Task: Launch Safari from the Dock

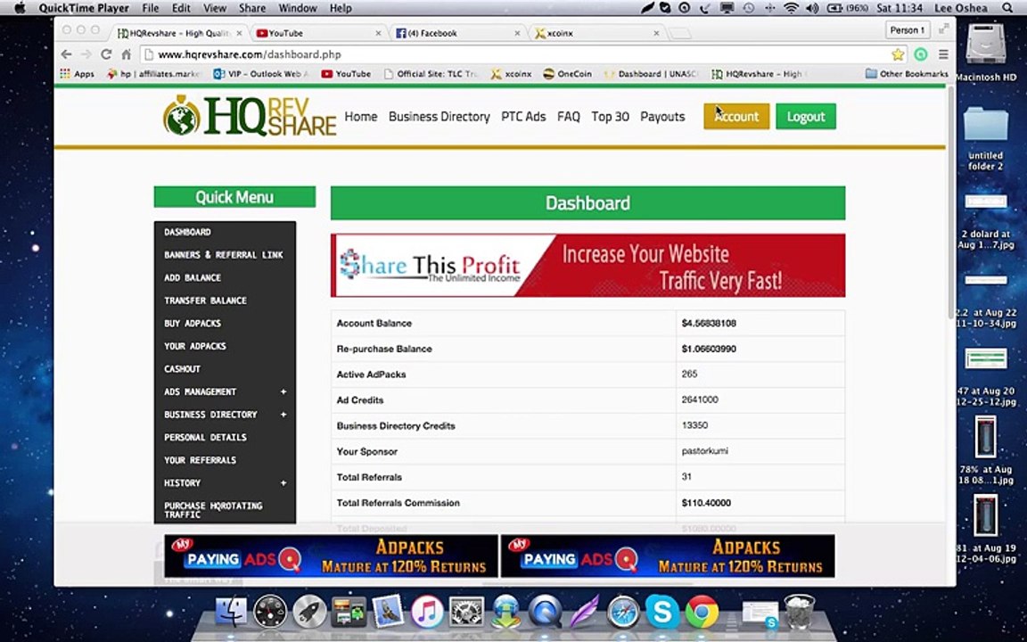Action: (x=623, y=612)
